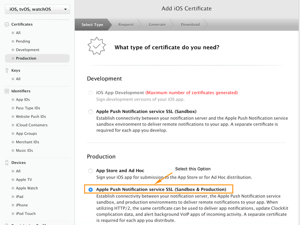
Task: Select Apple Push Notification service SSL (Sandbox) radio
Action: pyautogui.click(x=91, y=112)
